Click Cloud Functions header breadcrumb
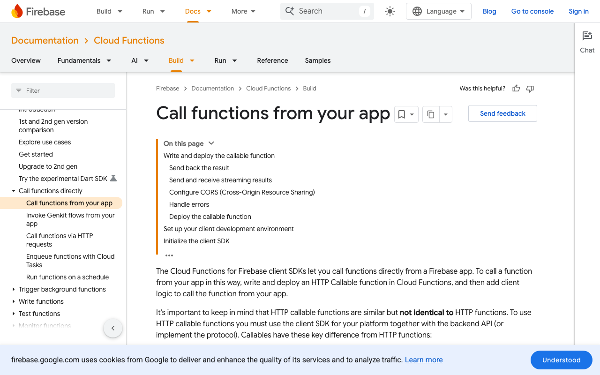The image size is (600, 375). pyautogui.click(x=129, y=40)
